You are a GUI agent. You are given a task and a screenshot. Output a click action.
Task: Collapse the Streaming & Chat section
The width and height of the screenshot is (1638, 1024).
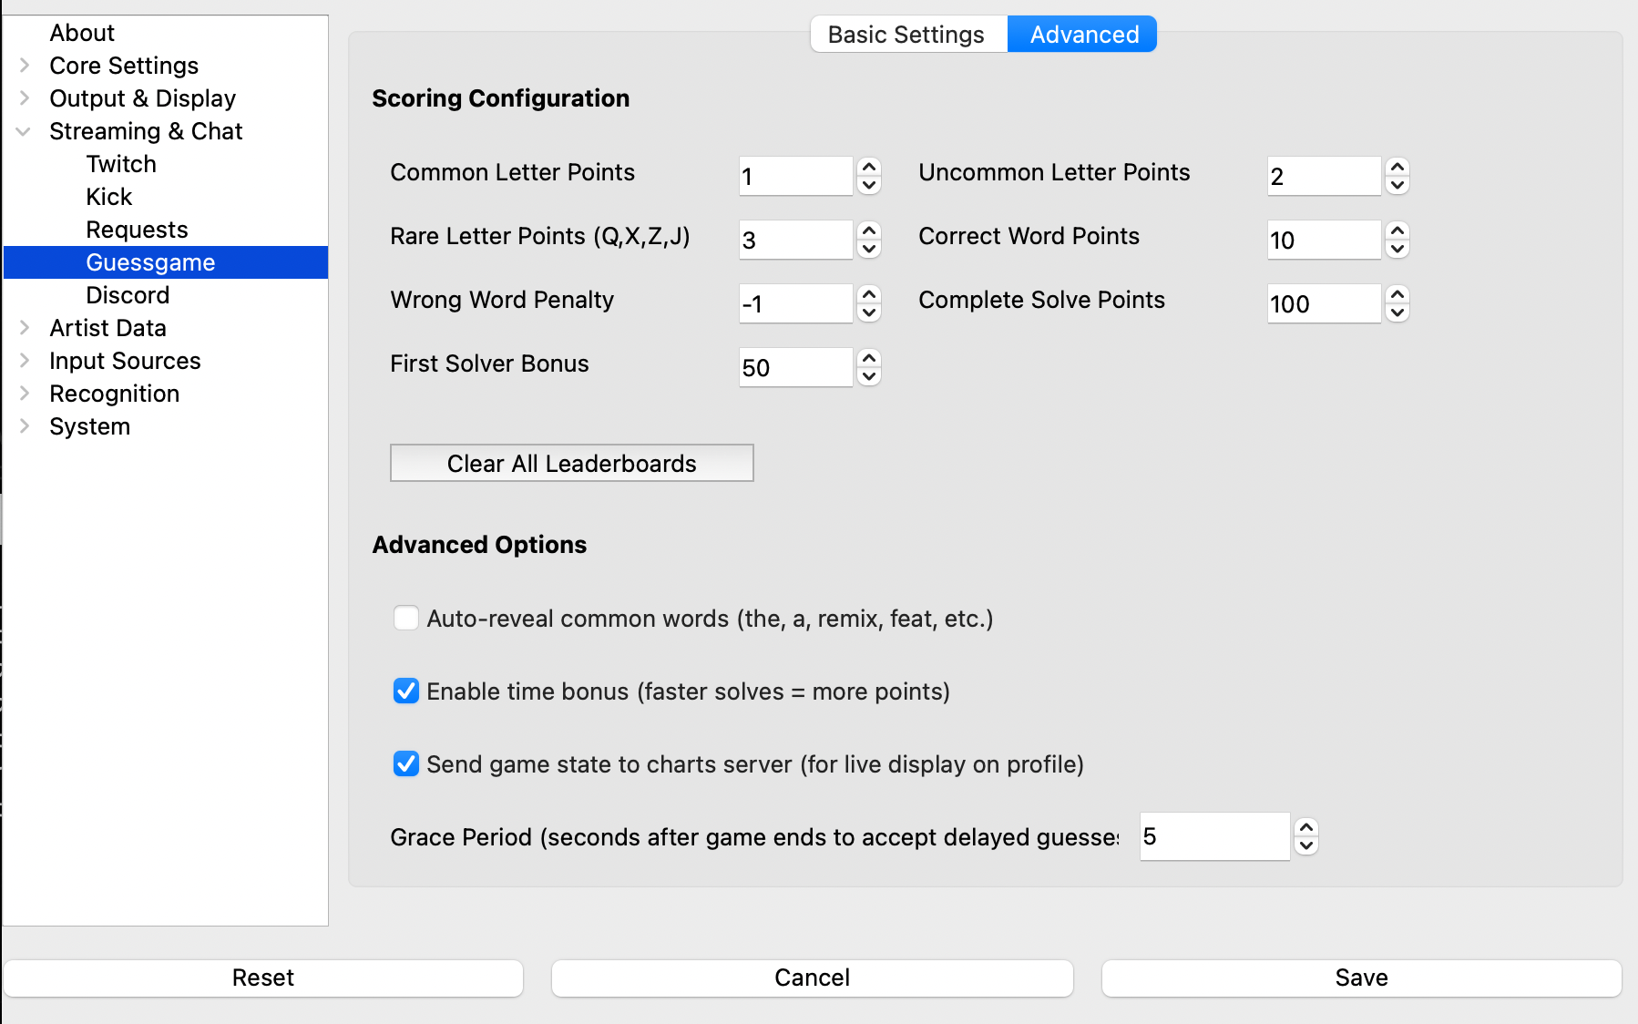25,131
